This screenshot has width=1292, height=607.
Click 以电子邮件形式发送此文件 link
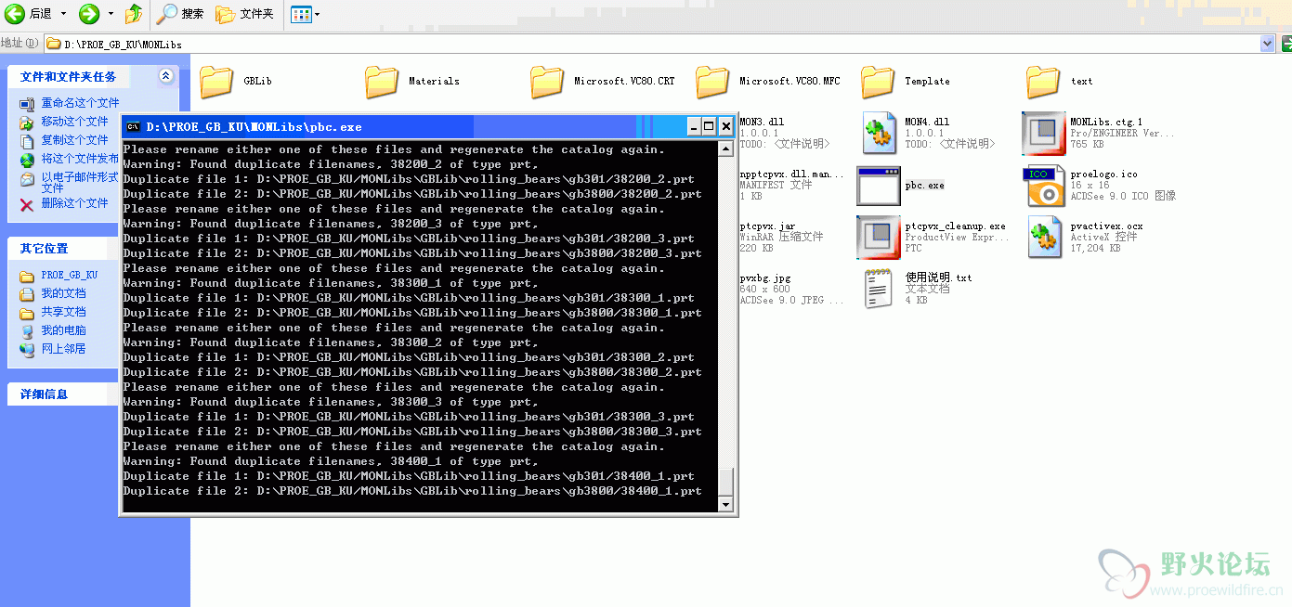pos(79,182)
